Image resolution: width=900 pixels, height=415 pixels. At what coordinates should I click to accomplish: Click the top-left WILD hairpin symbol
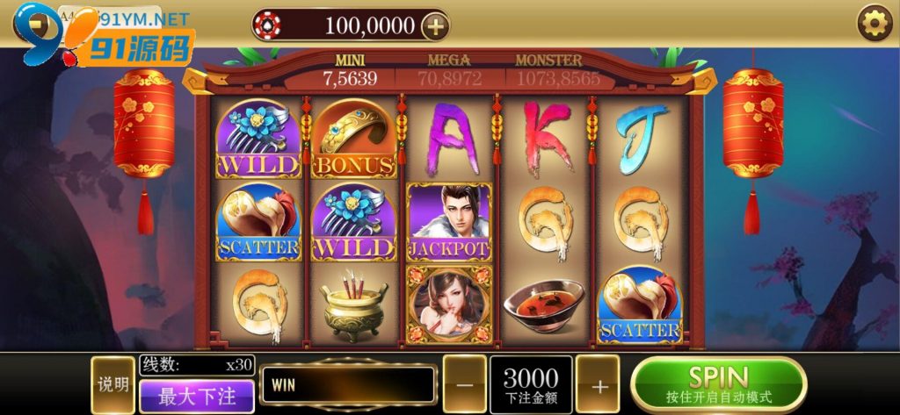point(258,138)
